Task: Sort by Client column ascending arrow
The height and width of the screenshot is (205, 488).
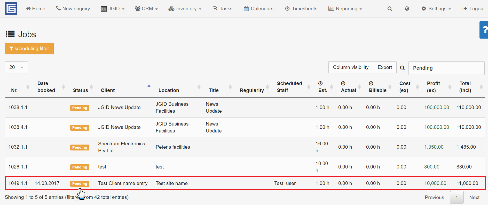Action: (149, 86)
